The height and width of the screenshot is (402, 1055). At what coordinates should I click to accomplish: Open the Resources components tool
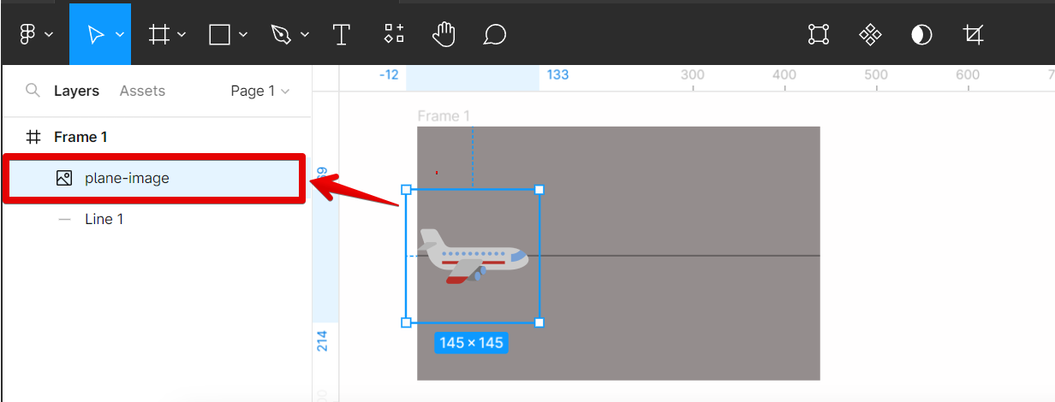click(394, 34)
